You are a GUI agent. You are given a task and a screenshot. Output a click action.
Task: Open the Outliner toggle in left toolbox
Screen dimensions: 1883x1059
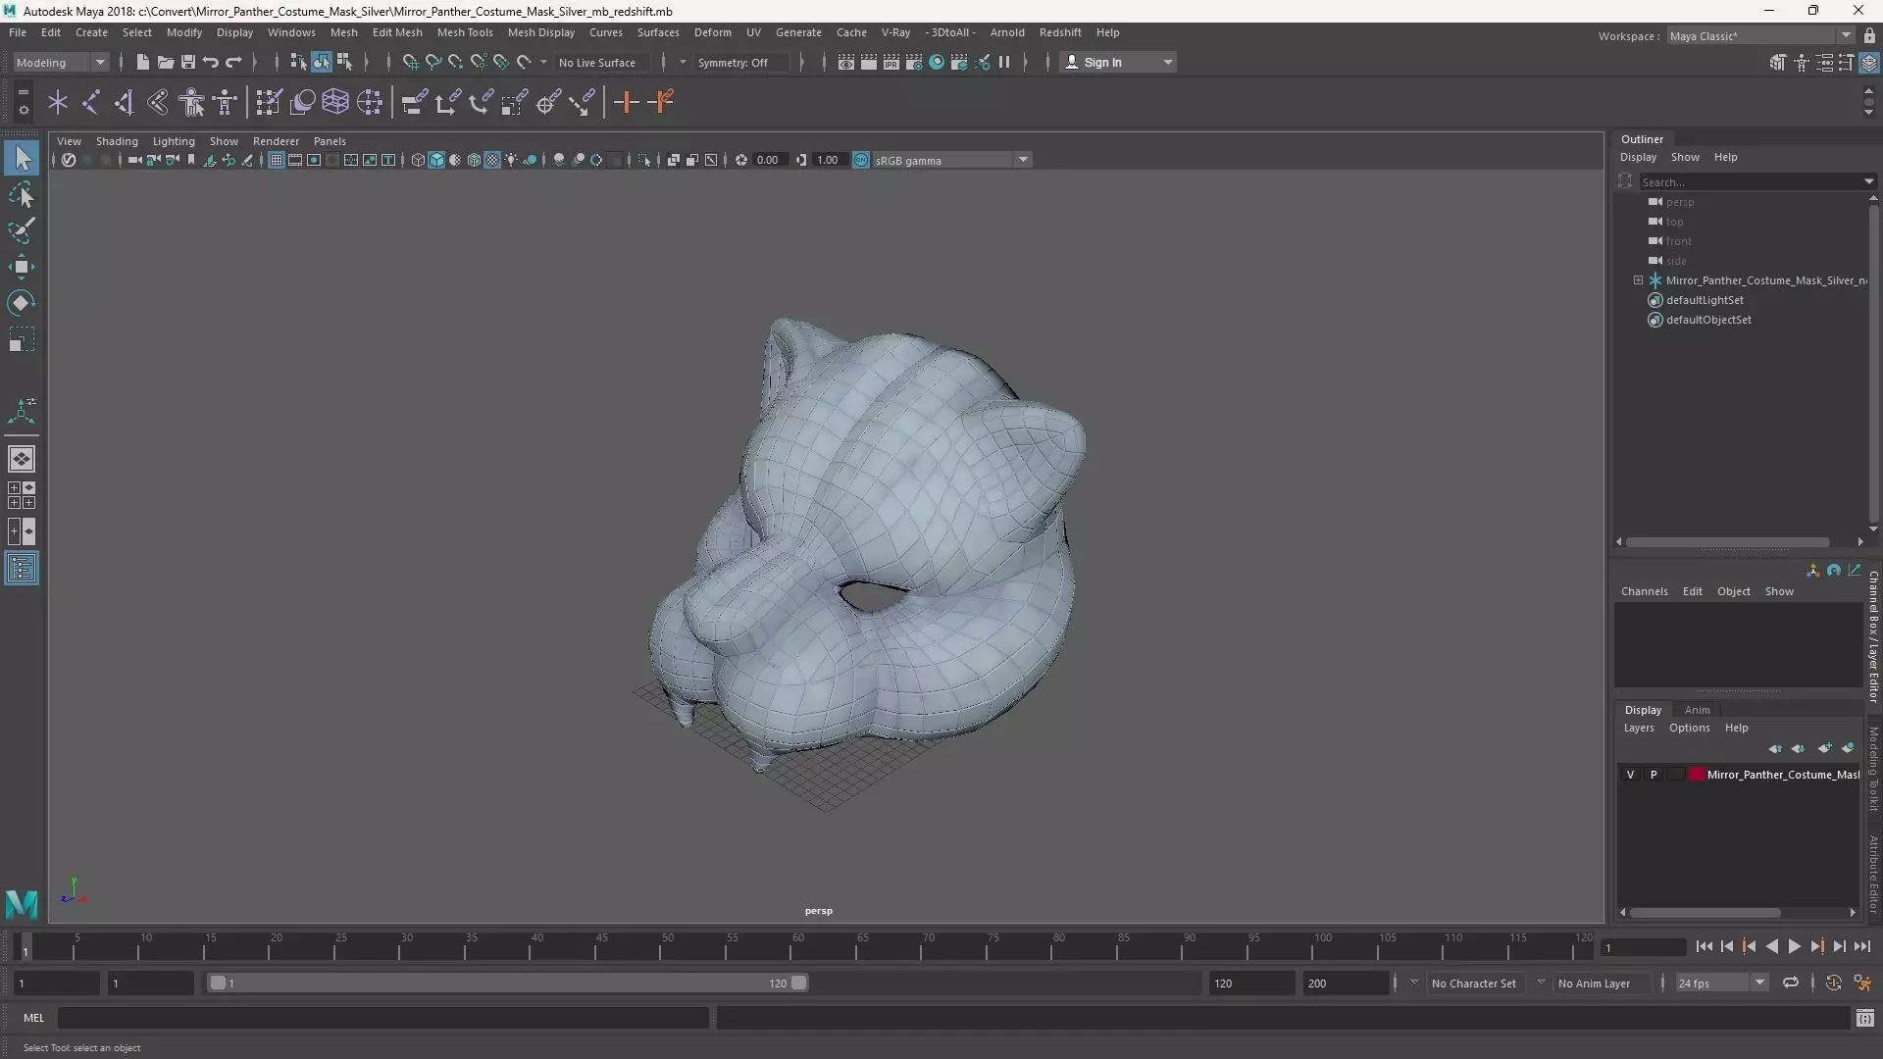[22, 569]
